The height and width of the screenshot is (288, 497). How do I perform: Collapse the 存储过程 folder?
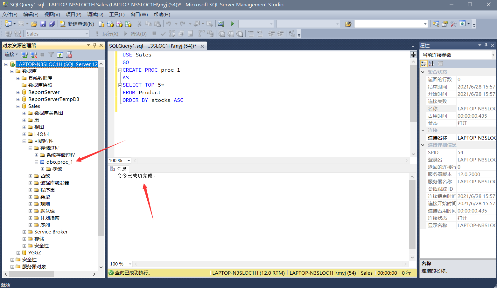(30, 148)
